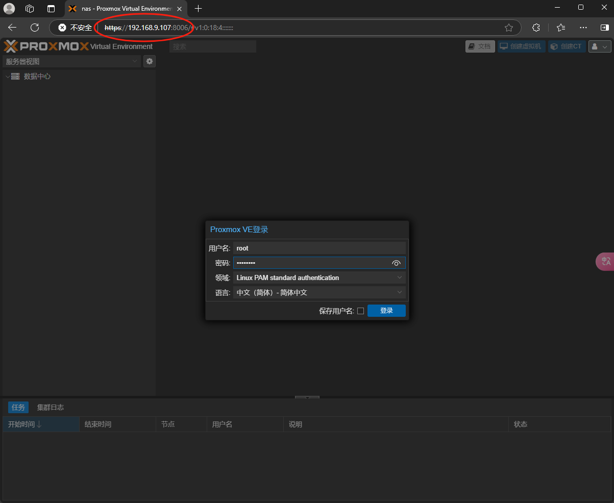Collapse the 数据中心 tree node

click(7, 77)
